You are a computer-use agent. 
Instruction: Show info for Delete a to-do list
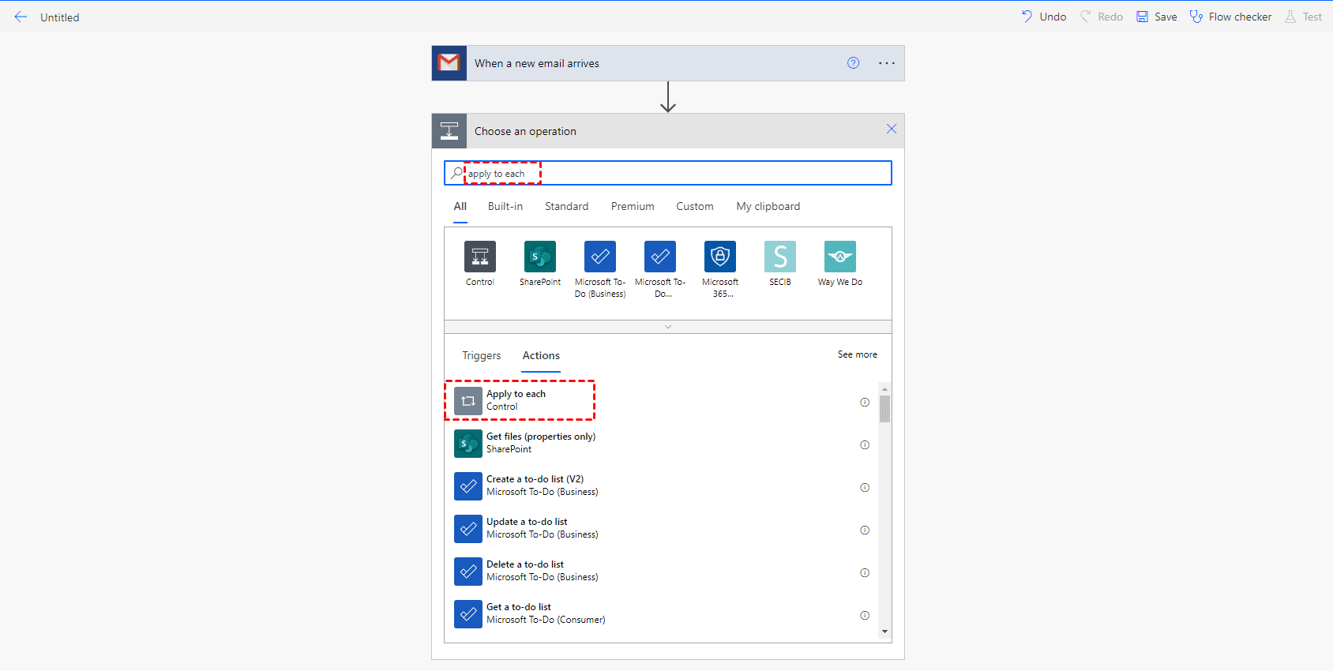point(865,573)
